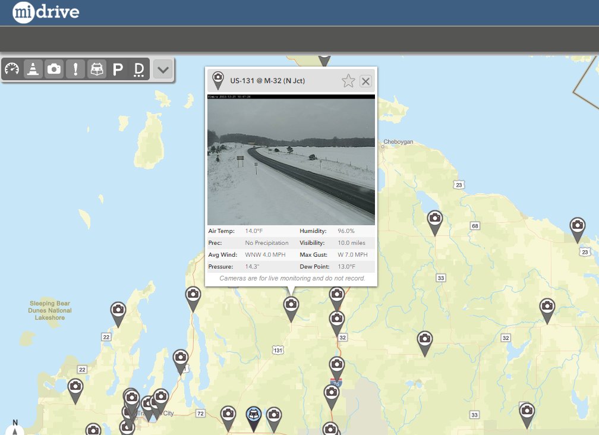Favorite the US-131 @ M-32 camera with the star
This screenshot has height=435, width=599.
pos(348,81)
